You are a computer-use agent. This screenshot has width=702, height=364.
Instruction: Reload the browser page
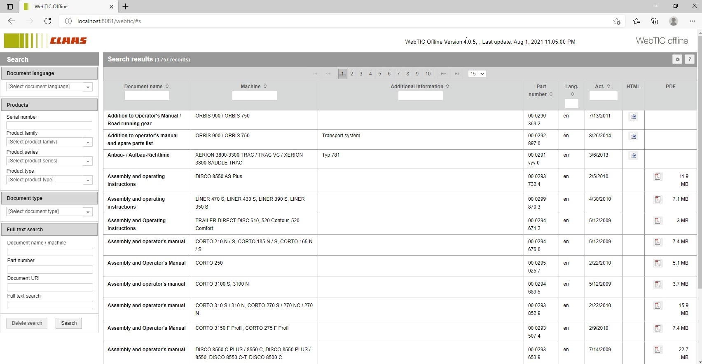48,21
